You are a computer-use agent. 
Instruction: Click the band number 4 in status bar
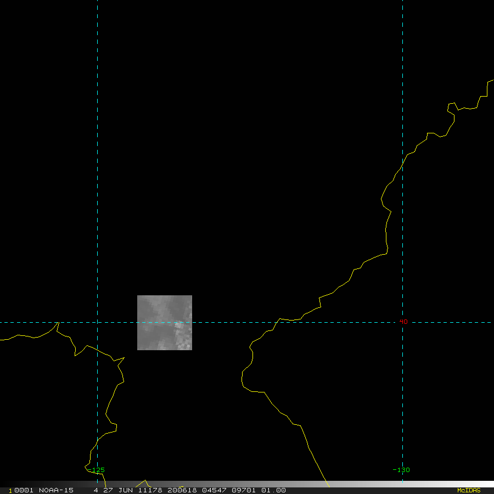tap(96, 490)
